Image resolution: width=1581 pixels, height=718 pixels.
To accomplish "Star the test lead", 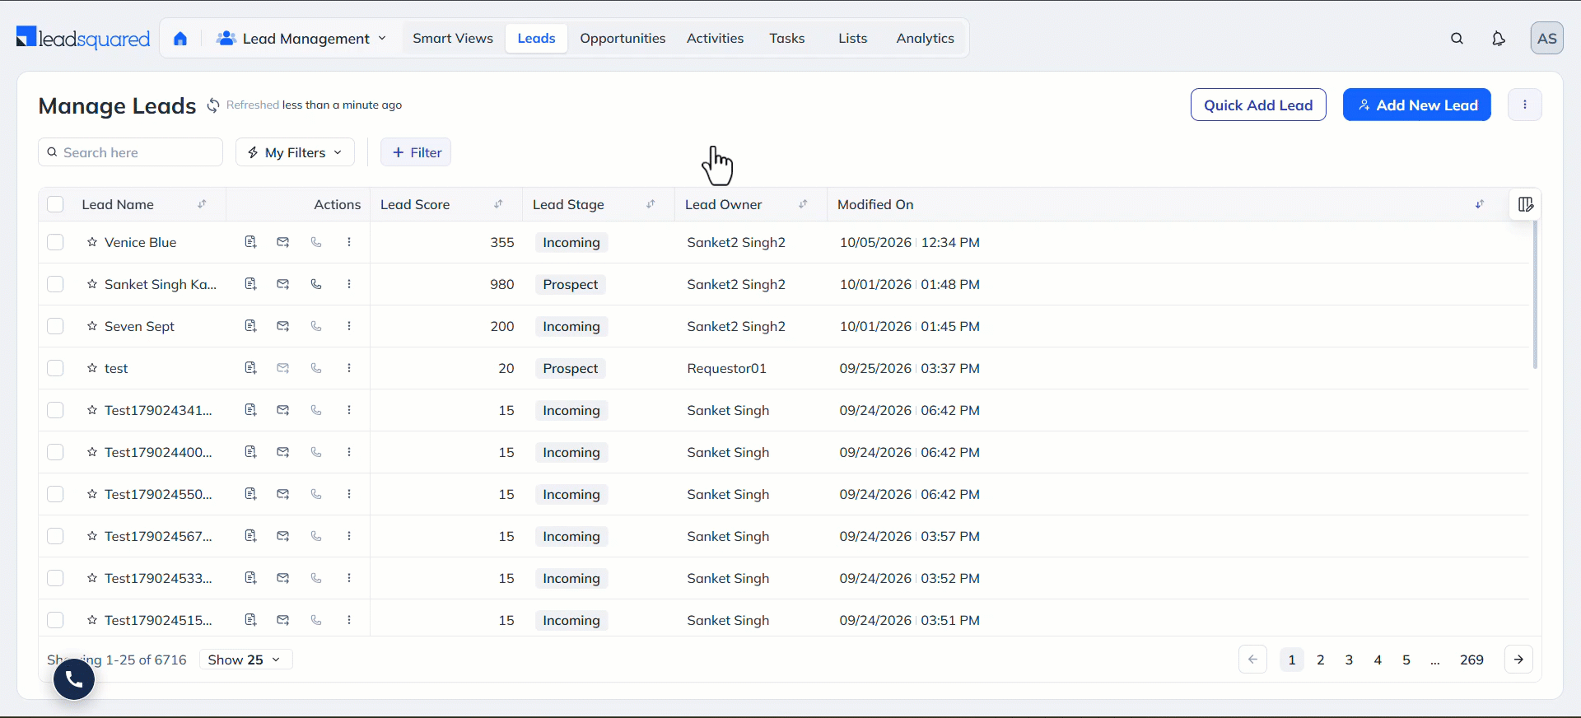I will [x=92, y=368].
